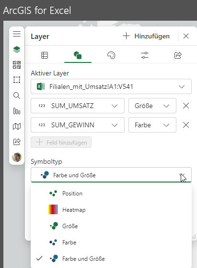Click the ArcGIS for Excel title
The height and width of the screenshot is (268, 197).
[x=37, y=10]
